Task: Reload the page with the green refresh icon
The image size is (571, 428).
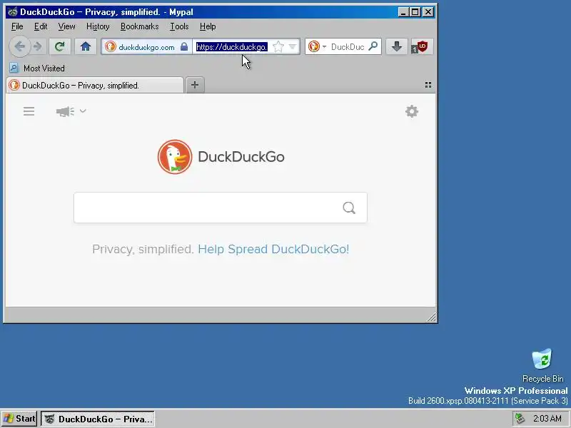Action: click(60, 46)
